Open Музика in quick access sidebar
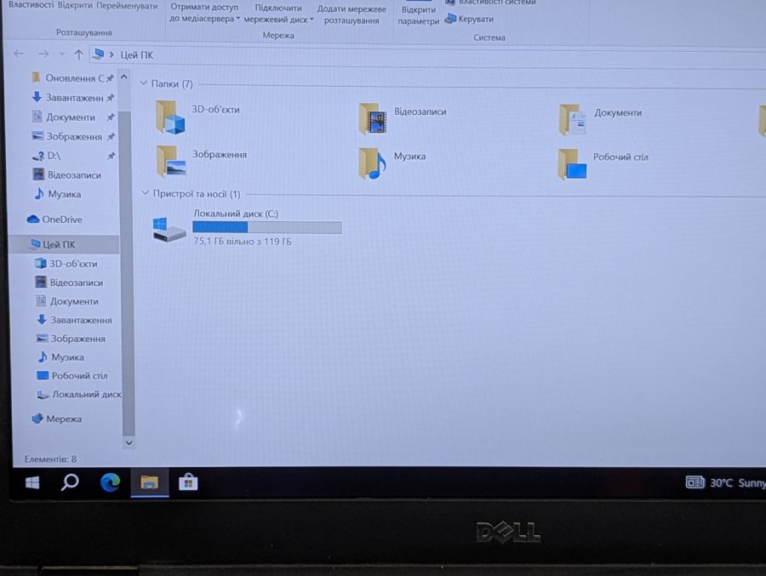The image size is (766, 576). tap(58, 194)
